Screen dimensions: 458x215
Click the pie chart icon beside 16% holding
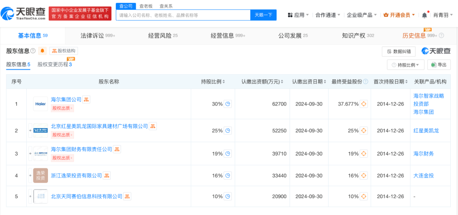[x=228, y=176]
